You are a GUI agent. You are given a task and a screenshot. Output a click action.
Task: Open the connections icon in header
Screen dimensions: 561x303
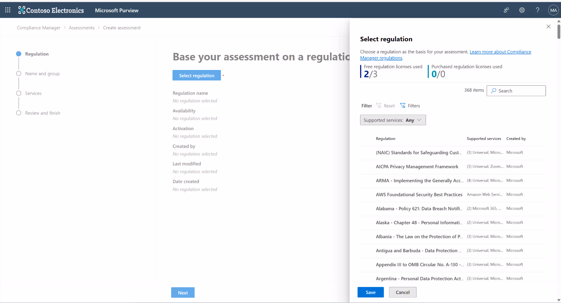(506, 10)
